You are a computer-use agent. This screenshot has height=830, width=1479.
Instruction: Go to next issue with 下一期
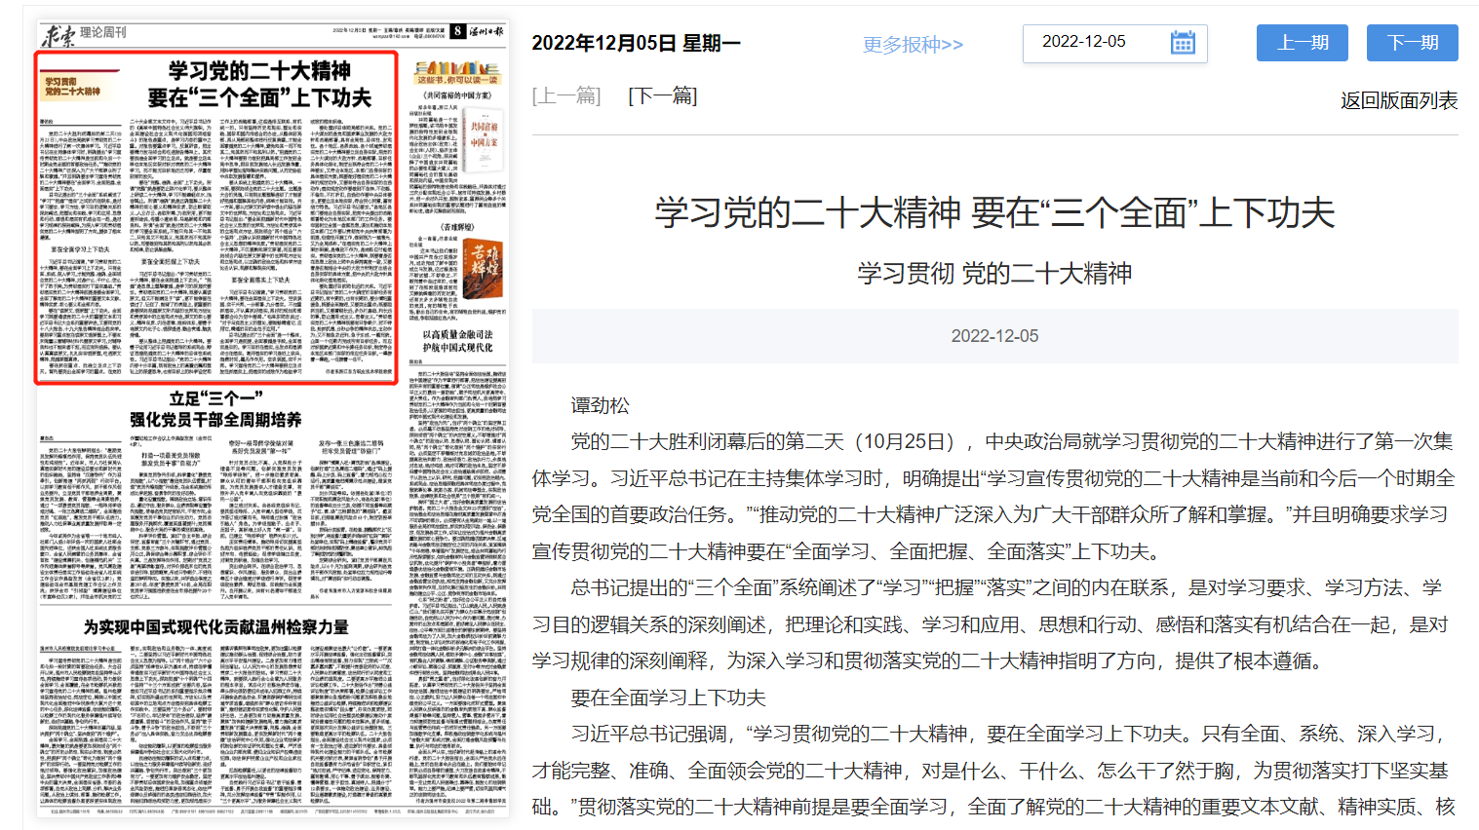tap(1412, 43)
